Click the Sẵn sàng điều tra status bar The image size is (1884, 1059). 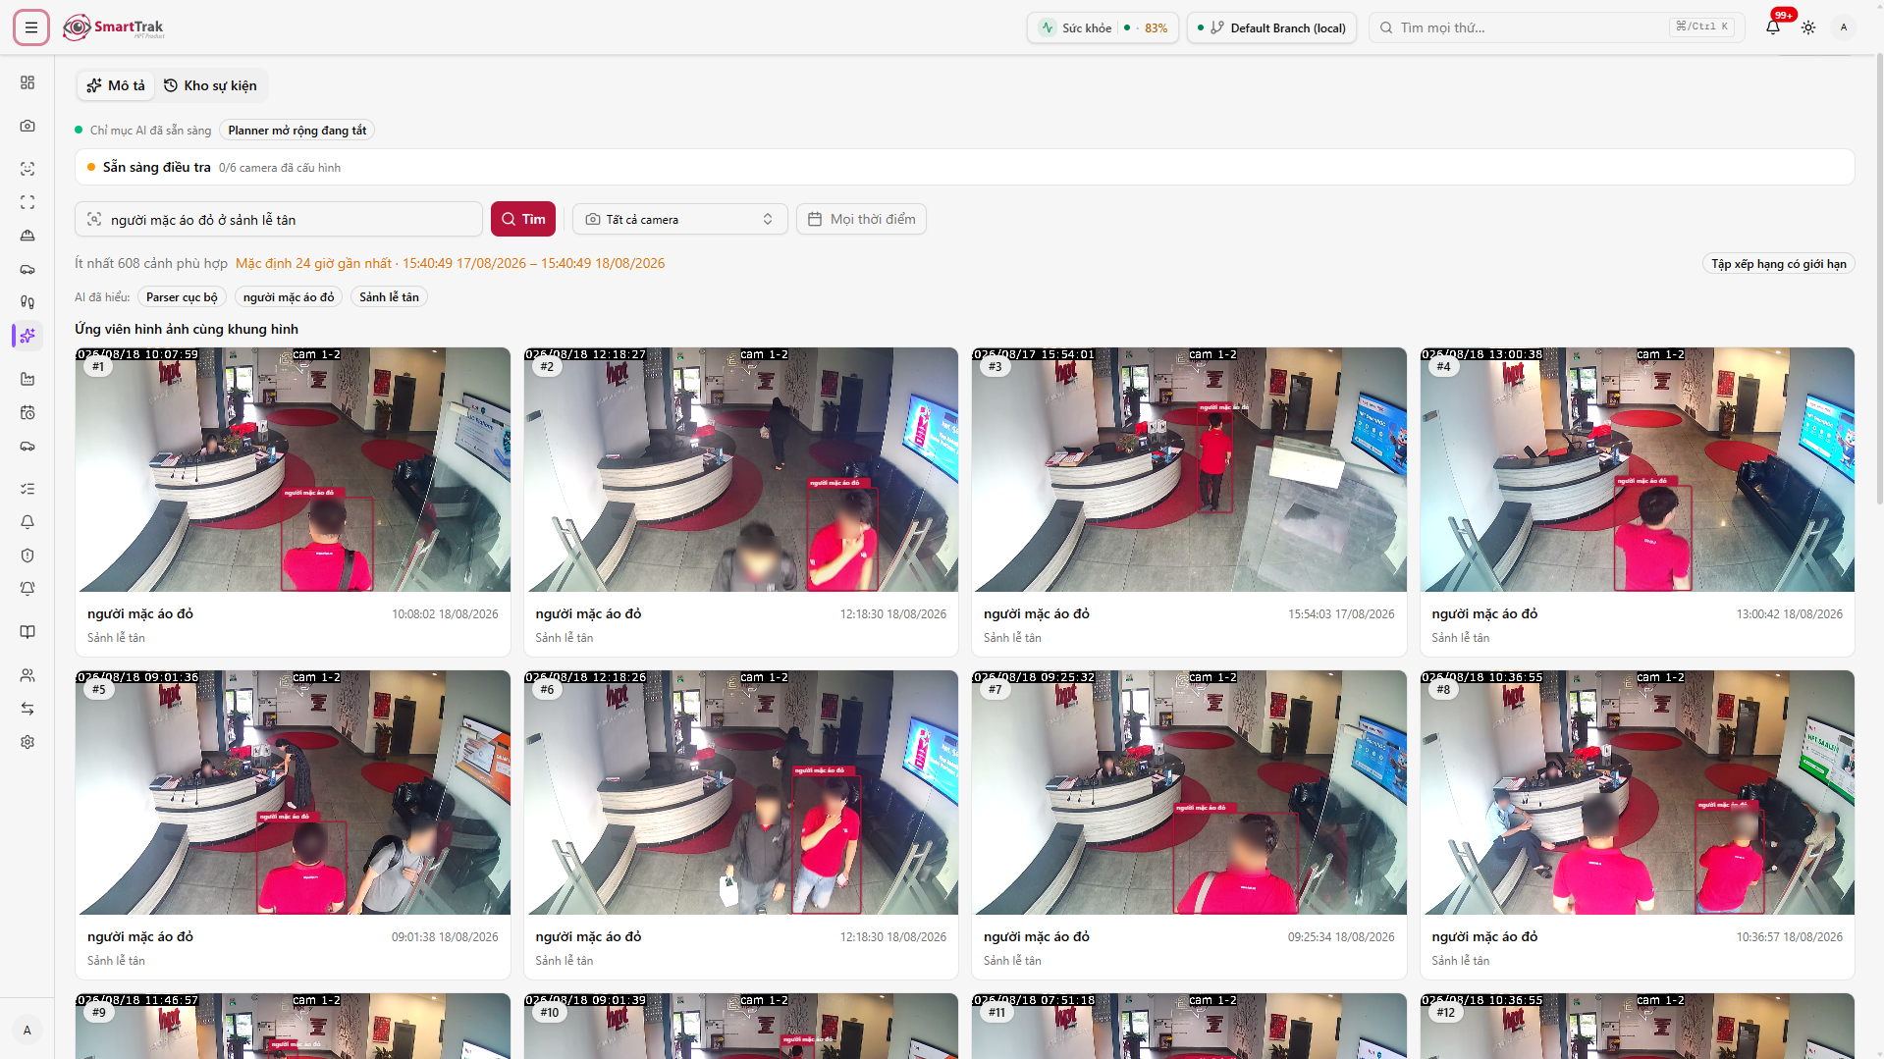pyautogui.click(x=964, y=167)
